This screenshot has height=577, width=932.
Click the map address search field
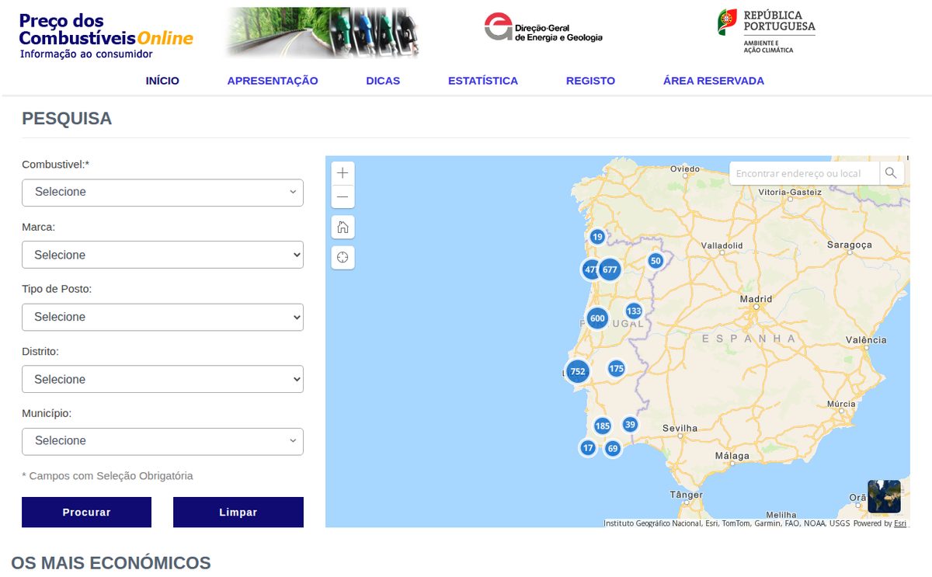click(804, 173)
